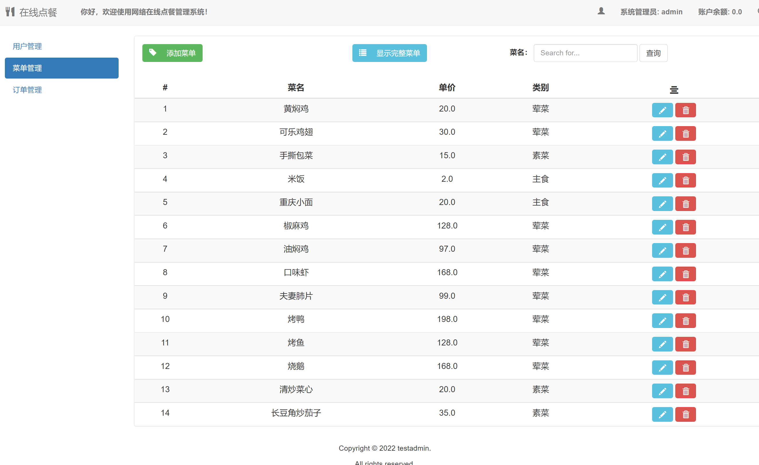Click the 显示完整菜单 button
Screen dimensions: 759x465
(x=389, y=53)
